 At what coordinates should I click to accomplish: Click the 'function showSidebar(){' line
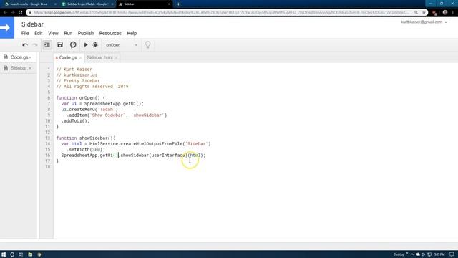(x=86, y=138)
